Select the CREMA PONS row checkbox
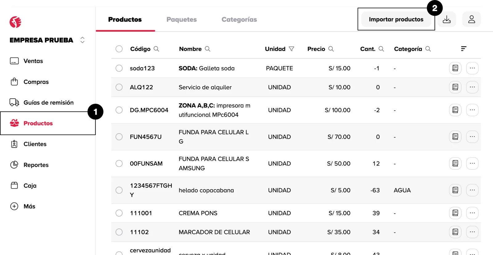The height and width of the screenshot is (255, 493). pos(119,213)
